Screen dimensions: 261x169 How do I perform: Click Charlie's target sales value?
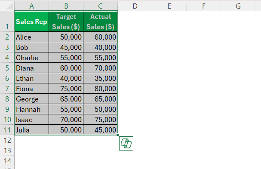point(66,58)
